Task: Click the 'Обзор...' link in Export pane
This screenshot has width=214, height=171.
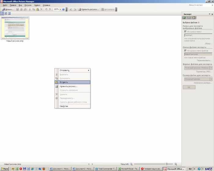Action: (x=208, y=44)
